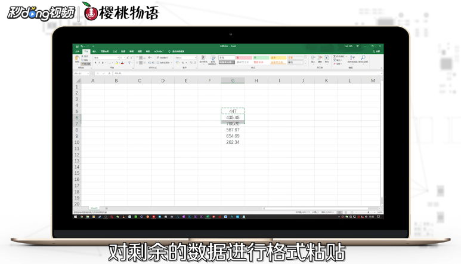Open the font name dropdown

pyautogui.click(x=118, y=58)
